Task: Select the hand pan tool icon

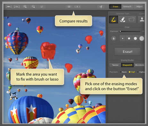Action: (x=42, y=7)
